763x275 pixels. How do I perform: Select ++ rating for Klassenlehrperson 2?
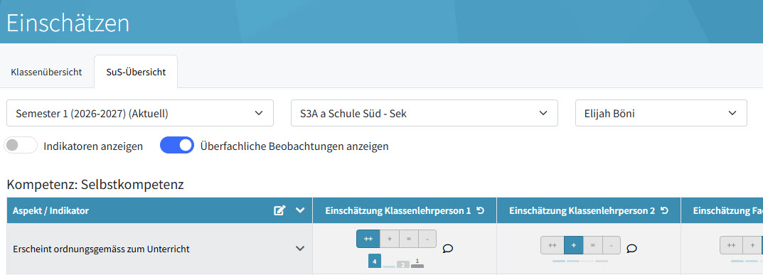[553, 245]
